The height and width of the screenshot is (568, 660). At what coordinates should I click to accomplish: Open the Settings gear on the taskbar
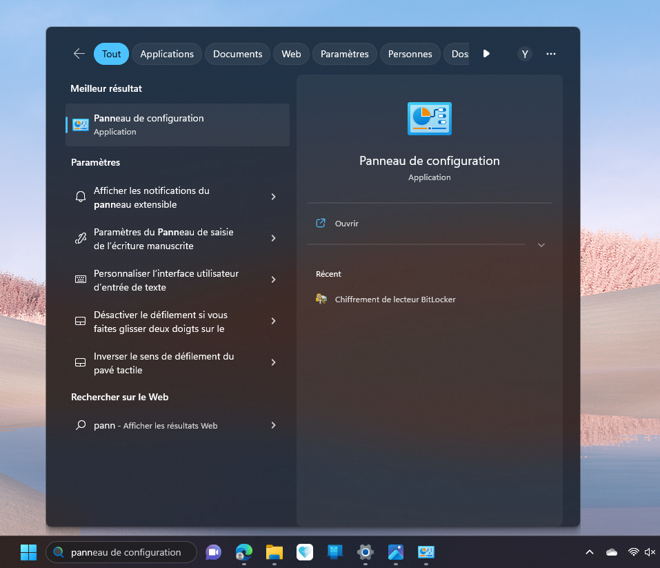(366, 552)
